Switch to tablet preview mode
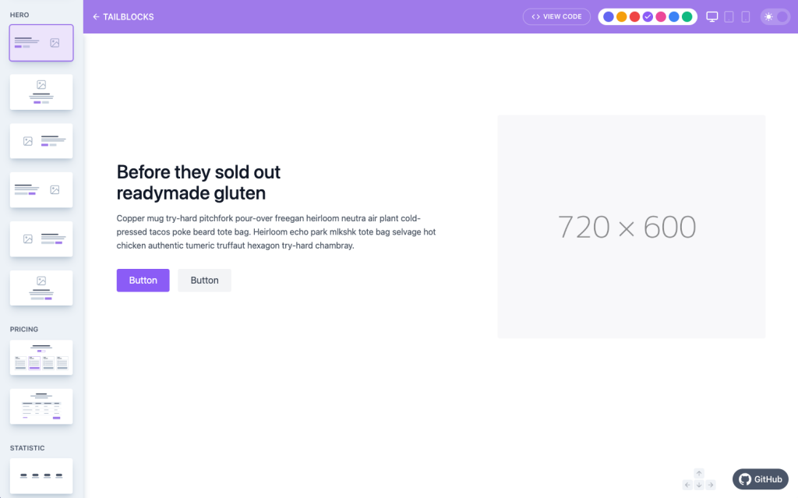This screenshot has width=798, height=498. (x=729, y=16)
